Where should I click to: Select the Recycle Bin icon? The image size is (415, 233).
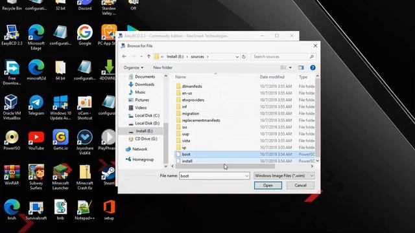(x=12, y=5)
